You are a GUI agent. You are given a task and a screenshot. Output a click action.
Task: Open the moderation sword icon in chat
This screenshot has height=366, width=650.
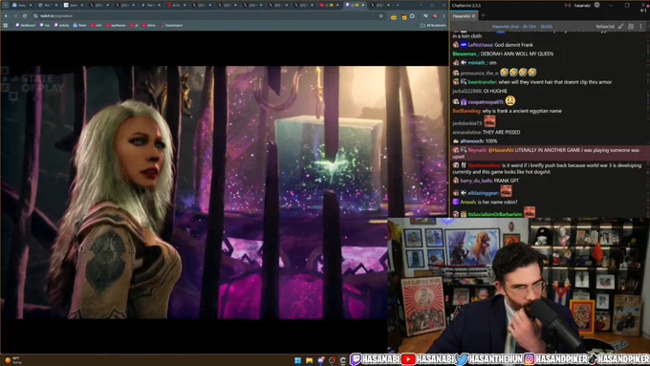(620, 26)
